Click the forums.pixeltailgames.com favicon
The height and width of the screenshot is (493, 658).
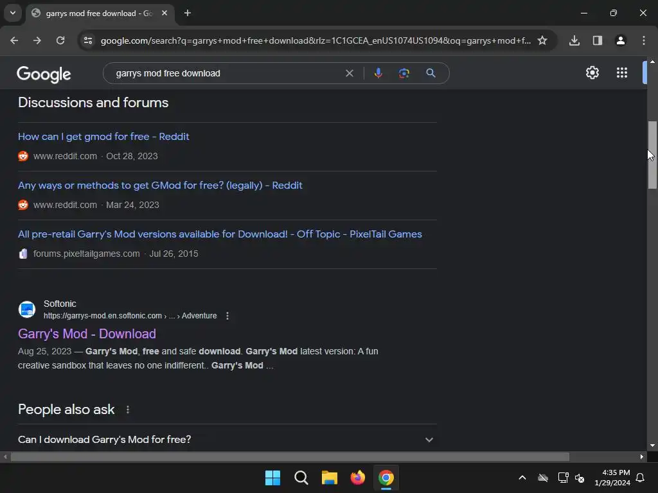[x=23, y=254]
